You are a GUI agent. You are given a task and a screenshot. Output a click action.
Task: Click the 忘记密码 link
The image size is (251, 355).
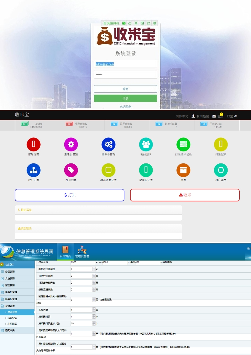click(125, 107)
